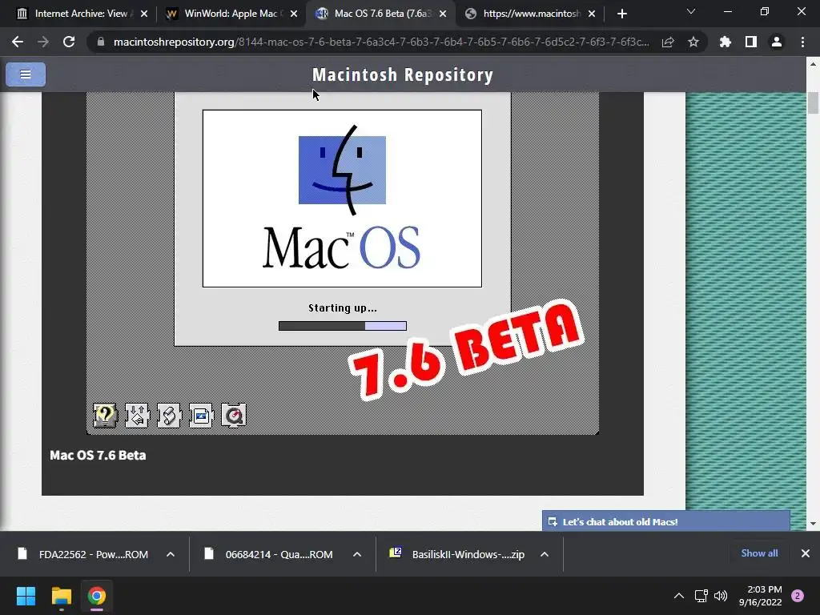Open volume tray icon
The height and width of the screenshot is (615, 820).
coord(721,596)
